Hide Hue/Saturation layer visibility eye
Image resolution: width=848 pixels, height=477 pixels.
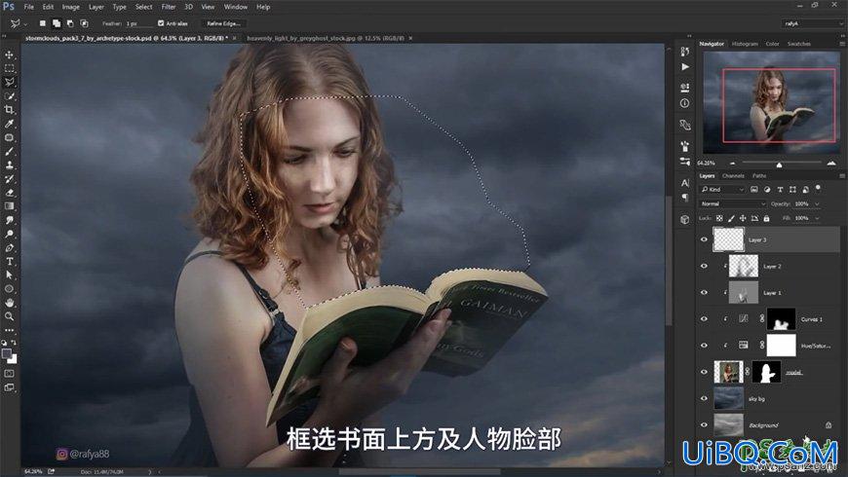coord(704,346)
